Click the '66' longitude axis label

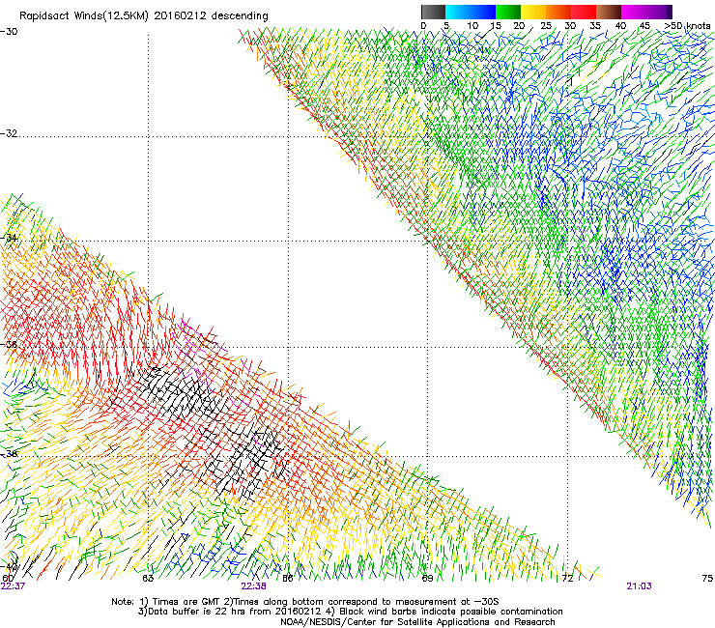point(288,579)
